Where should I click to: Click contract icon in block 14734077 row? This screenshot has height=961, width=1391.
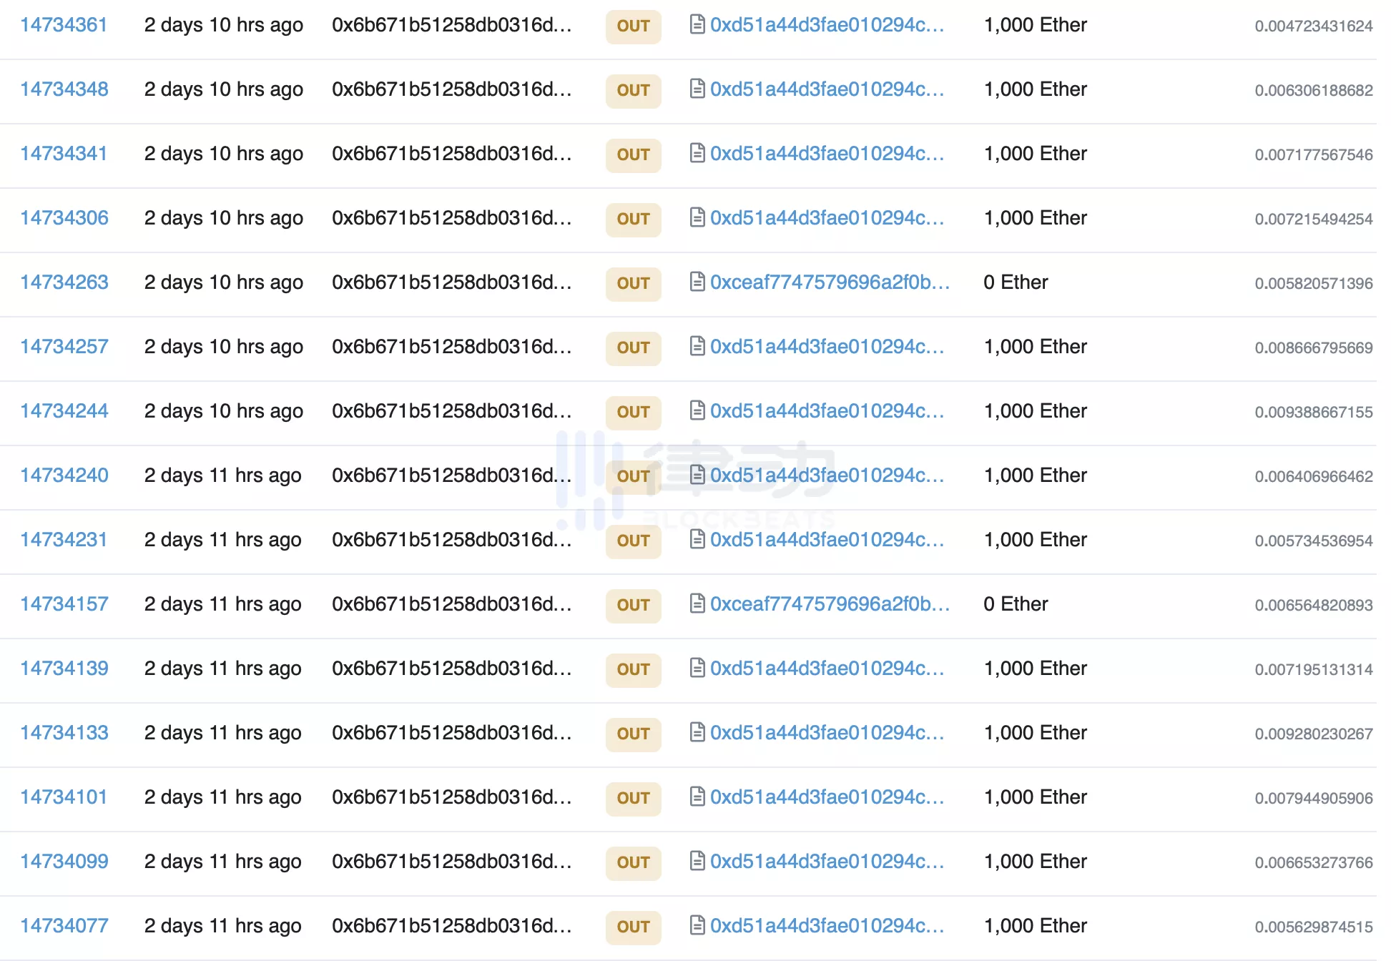(697, 926)
